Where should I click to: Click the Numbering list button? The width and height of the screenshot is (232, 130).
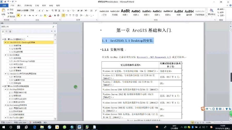point(69,11)
